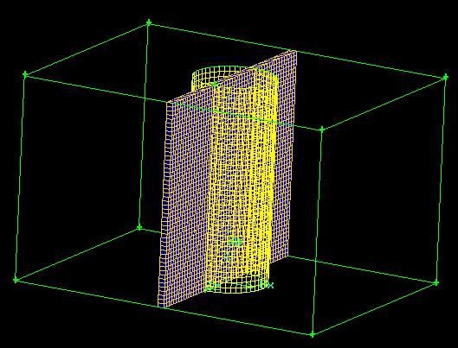Pick the top rear box edge
This screenshot has width=458, height=348.
[297, 50]
